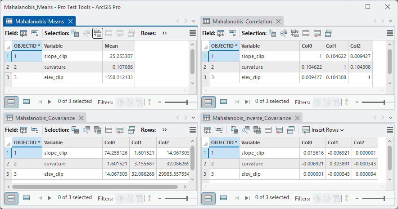Click Add Field icon in Mahalanobis_Covariance toolbar

tap(23, 130)
